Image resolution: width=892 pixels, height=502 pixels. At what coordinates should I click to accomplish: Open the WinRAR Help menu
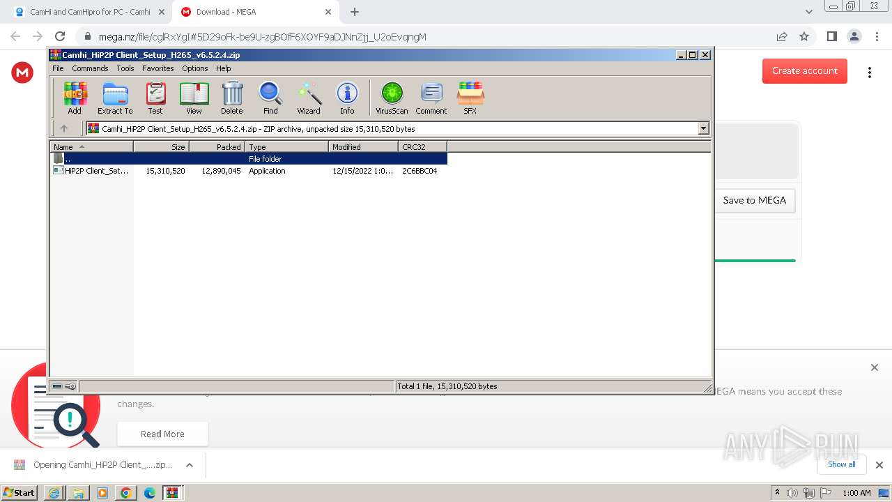[224, 68]
